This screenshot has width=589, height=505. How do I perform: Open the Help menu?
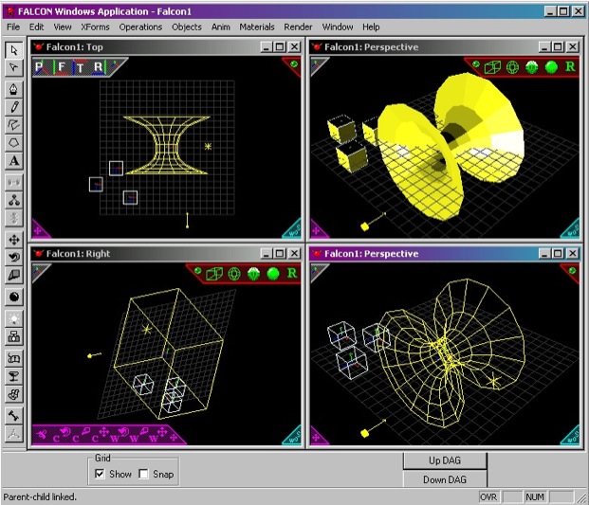[371, 27]
